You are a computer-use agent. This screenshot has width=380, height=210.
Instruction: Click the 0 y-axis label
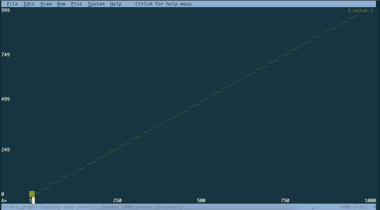pyautogui.click(x=3, y=194)
